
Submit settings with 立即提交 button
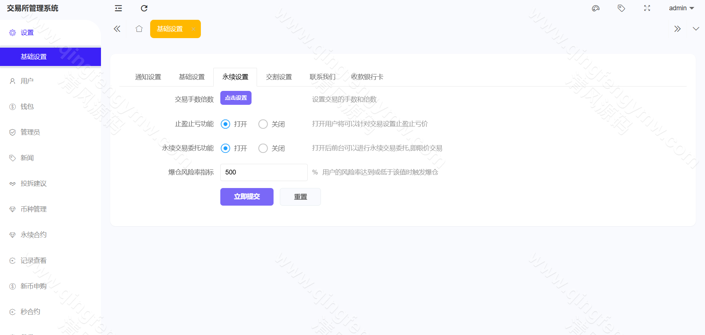[246, 197]
